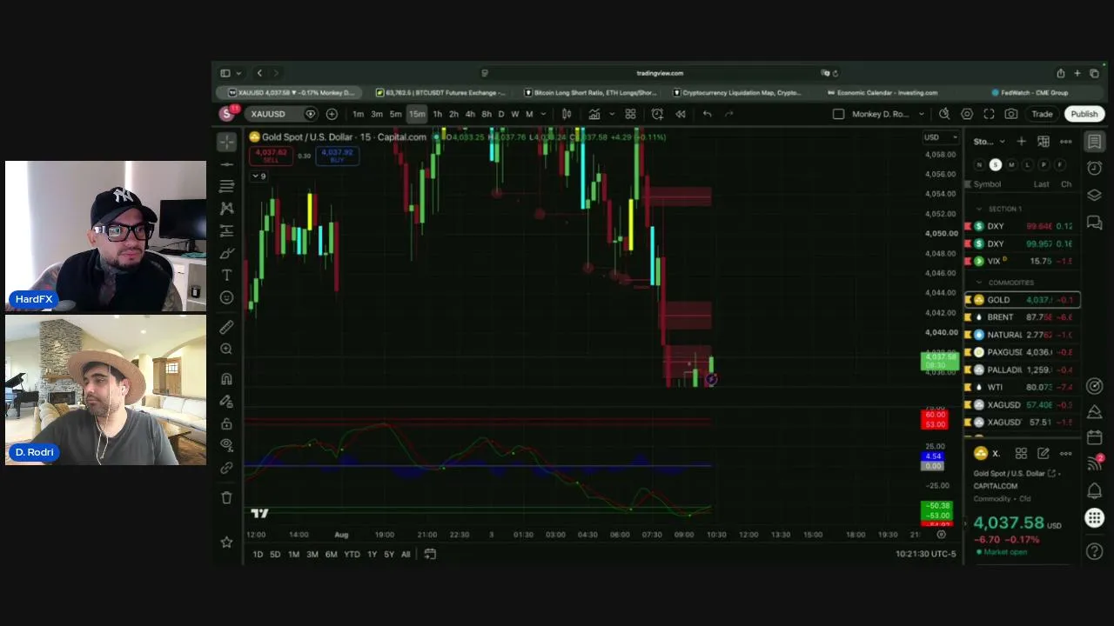The width and height of the screenshot is (1114, 626).
Task: Click the Publish button
Action: tap(1084, 114)
